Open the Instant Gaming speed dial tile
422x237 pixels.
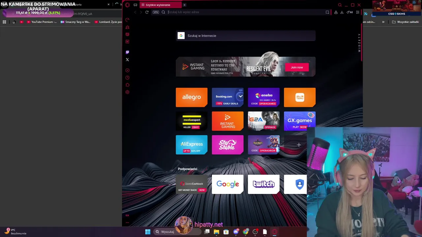227,121
